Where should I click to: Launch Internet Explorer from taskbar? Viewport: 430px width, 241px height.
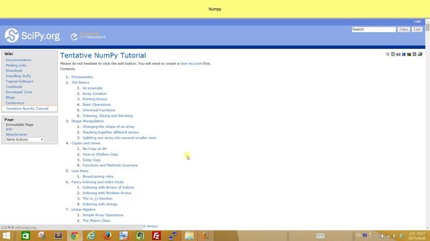[x=91, y=236]
